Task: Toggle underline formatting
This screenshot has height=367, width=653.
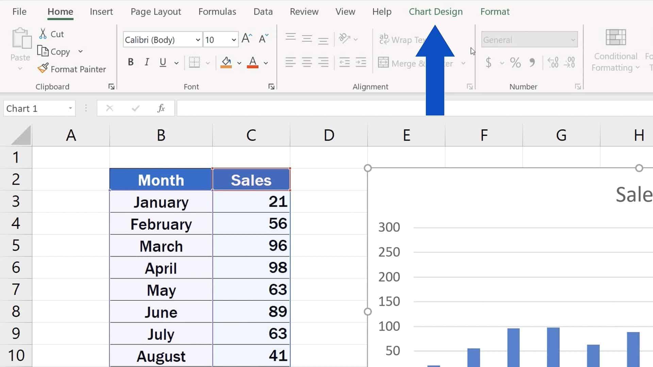Action: point(163,62)
